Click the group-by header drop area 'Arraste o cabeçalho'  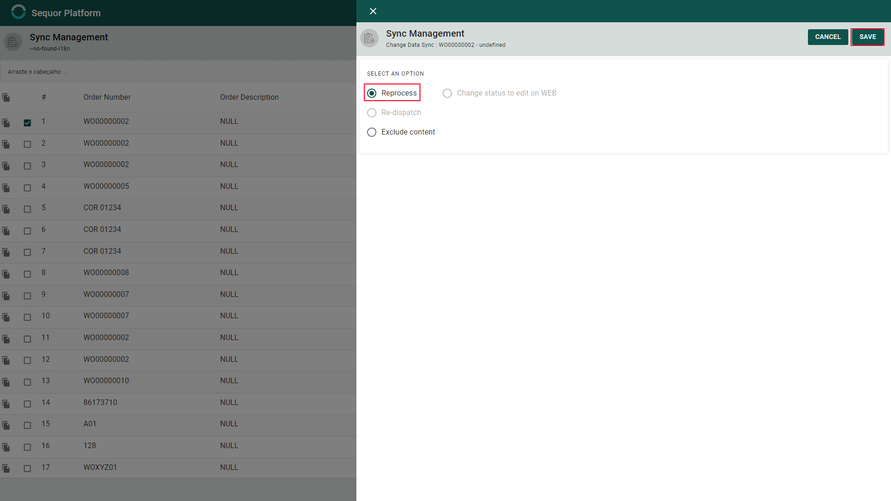coord(178,72)
